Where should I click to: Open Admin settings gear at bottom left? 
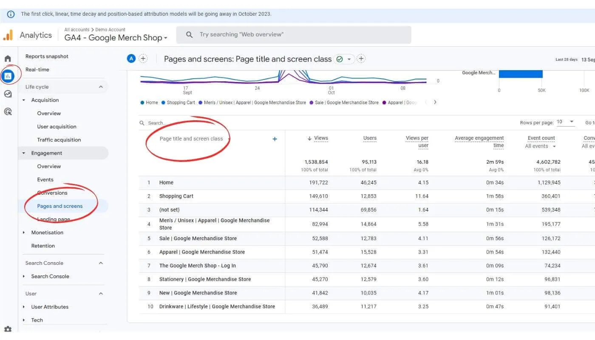[8, 329]
